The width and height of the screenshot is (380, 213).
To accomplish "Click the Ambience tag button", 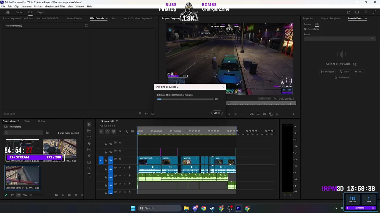I will click(x=341, y=78).
